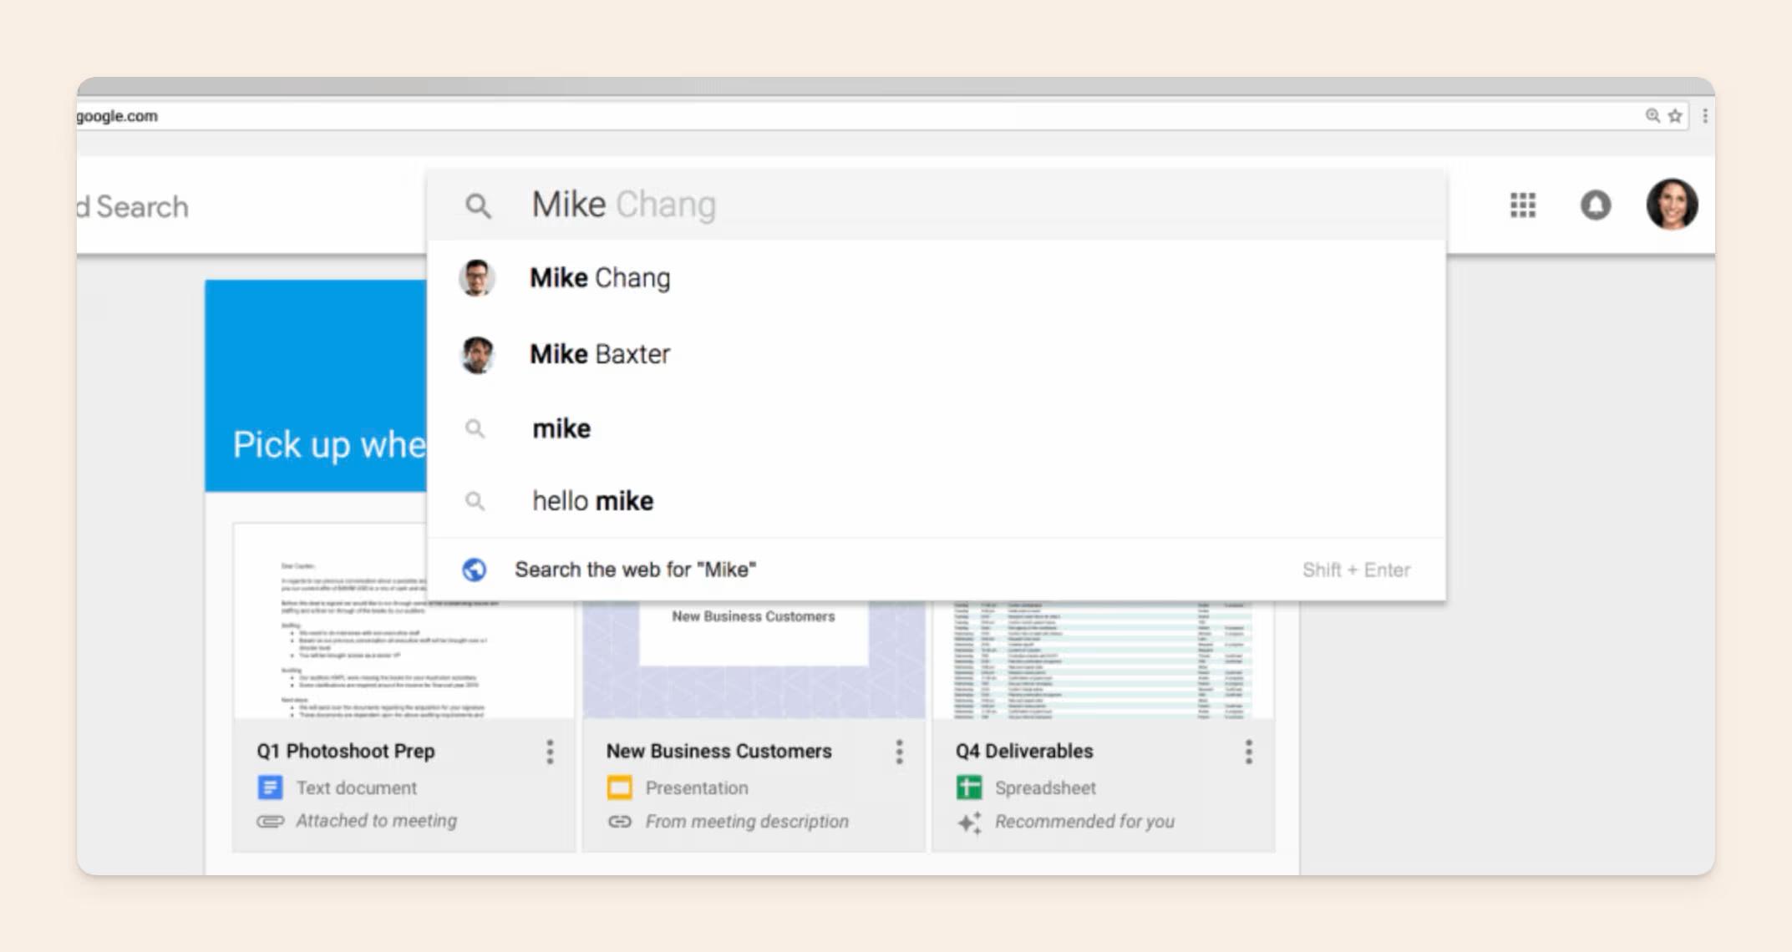Open the notifications bell
This screenshot has width=1792, height=952.
pyautogui.click(x=1595, y=205)
